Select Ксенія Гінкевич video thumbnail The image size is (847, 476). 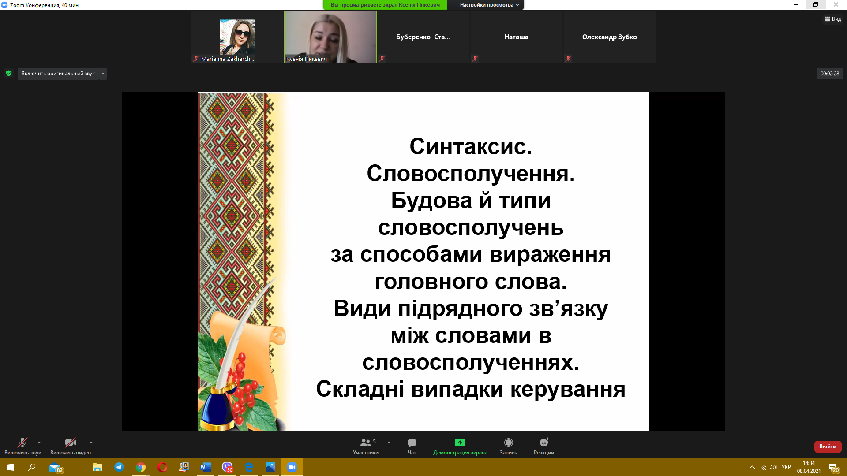(x=330, y=37)
